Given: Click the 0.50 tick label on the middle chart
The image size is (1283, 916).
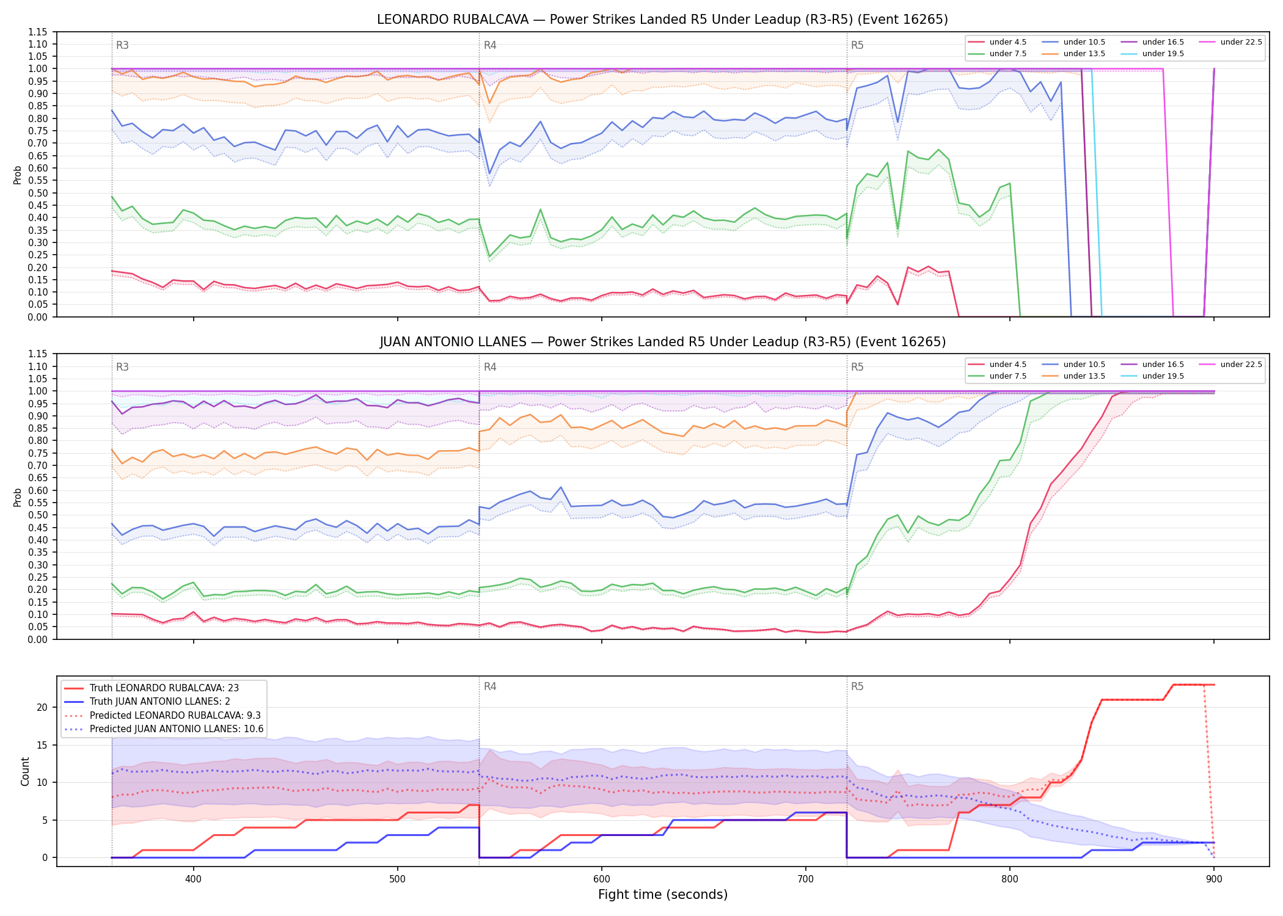Looking at the screenshot, I should [x=38, y=515].
